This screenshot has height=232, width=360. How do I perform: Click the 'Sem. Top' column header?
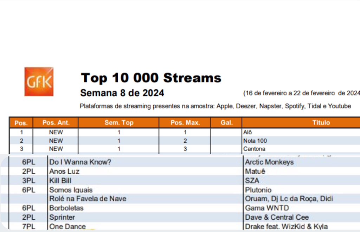(119, 123)
